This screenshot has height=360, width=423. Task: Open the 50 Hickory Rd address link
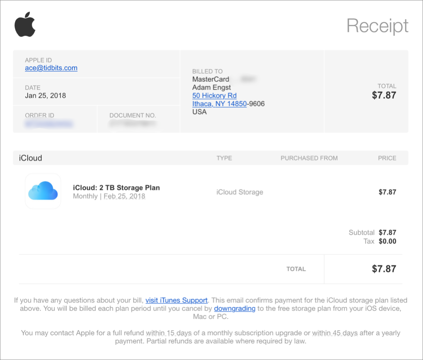[x=214, y=96]
